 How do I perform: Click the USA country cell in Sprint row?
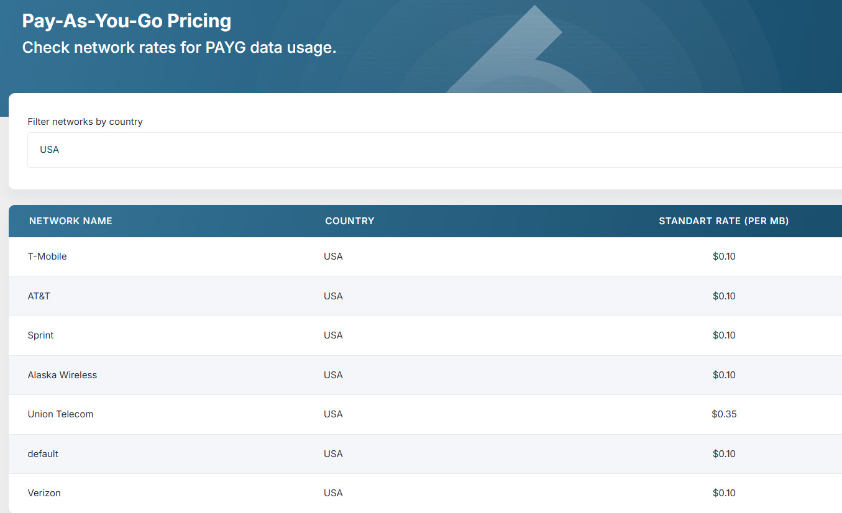tap(333, 335)
